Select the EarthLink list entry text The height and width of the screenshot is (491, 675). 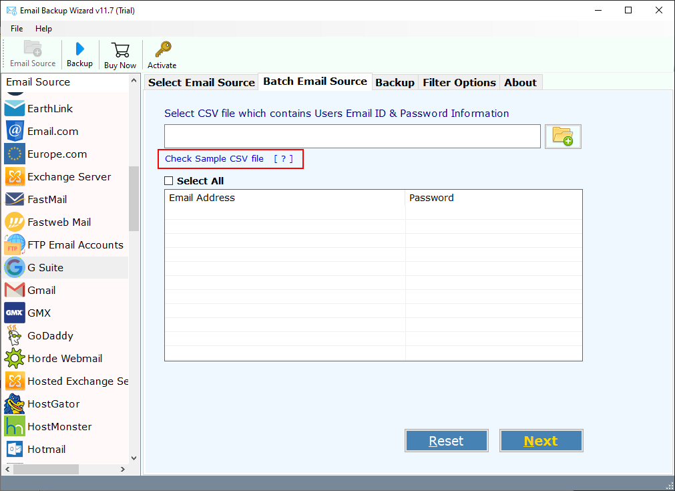click(50, 108)
